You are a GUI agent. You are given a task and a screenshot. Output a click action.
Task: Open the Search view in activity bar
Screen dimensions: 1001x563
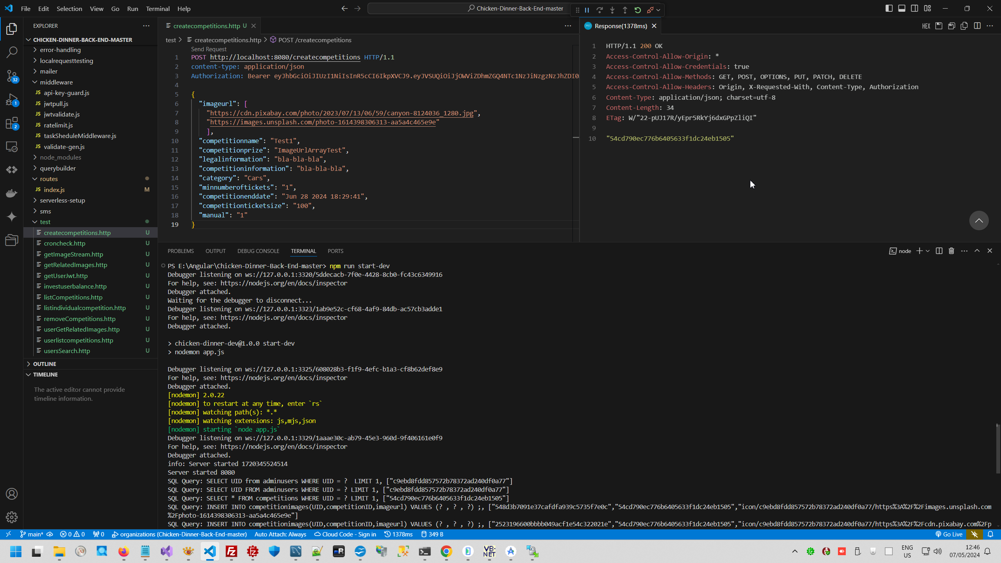tap(12, 52)
